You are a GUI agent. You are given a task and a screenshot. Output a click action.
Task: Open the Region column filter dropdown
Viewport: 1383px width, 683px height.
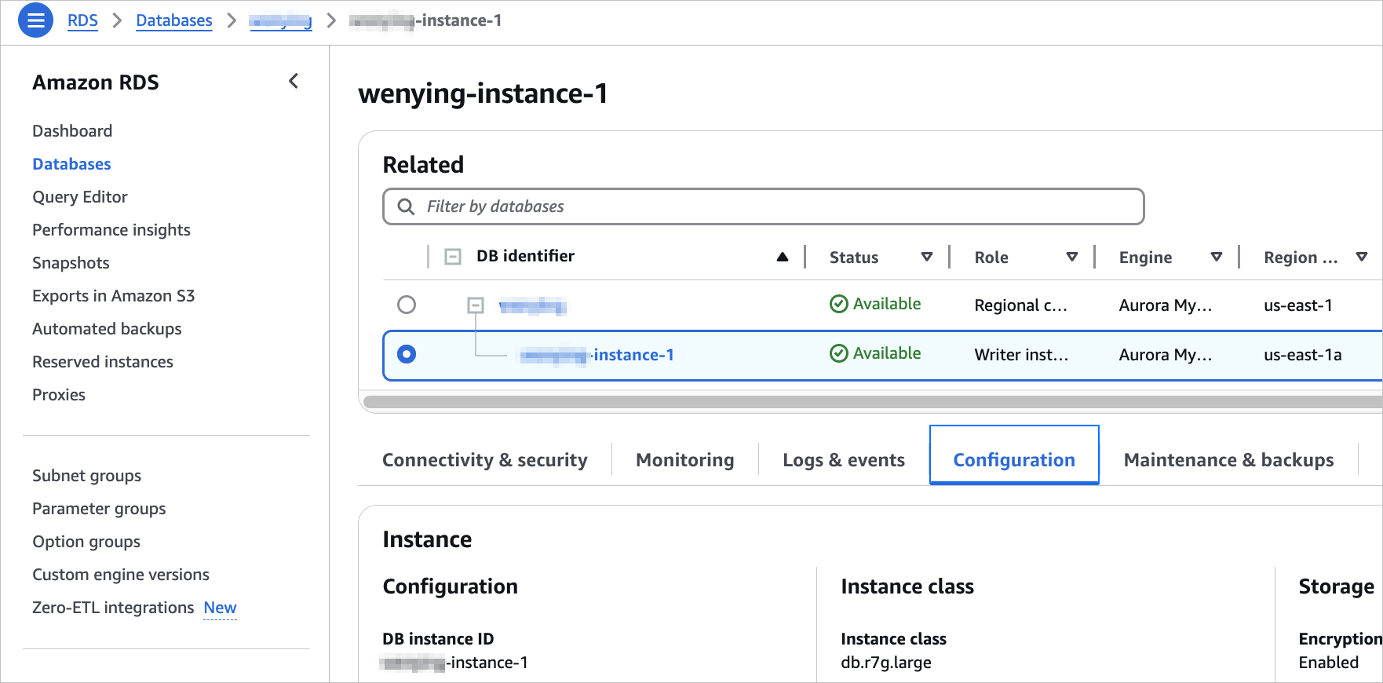(x=1361, y=257)
